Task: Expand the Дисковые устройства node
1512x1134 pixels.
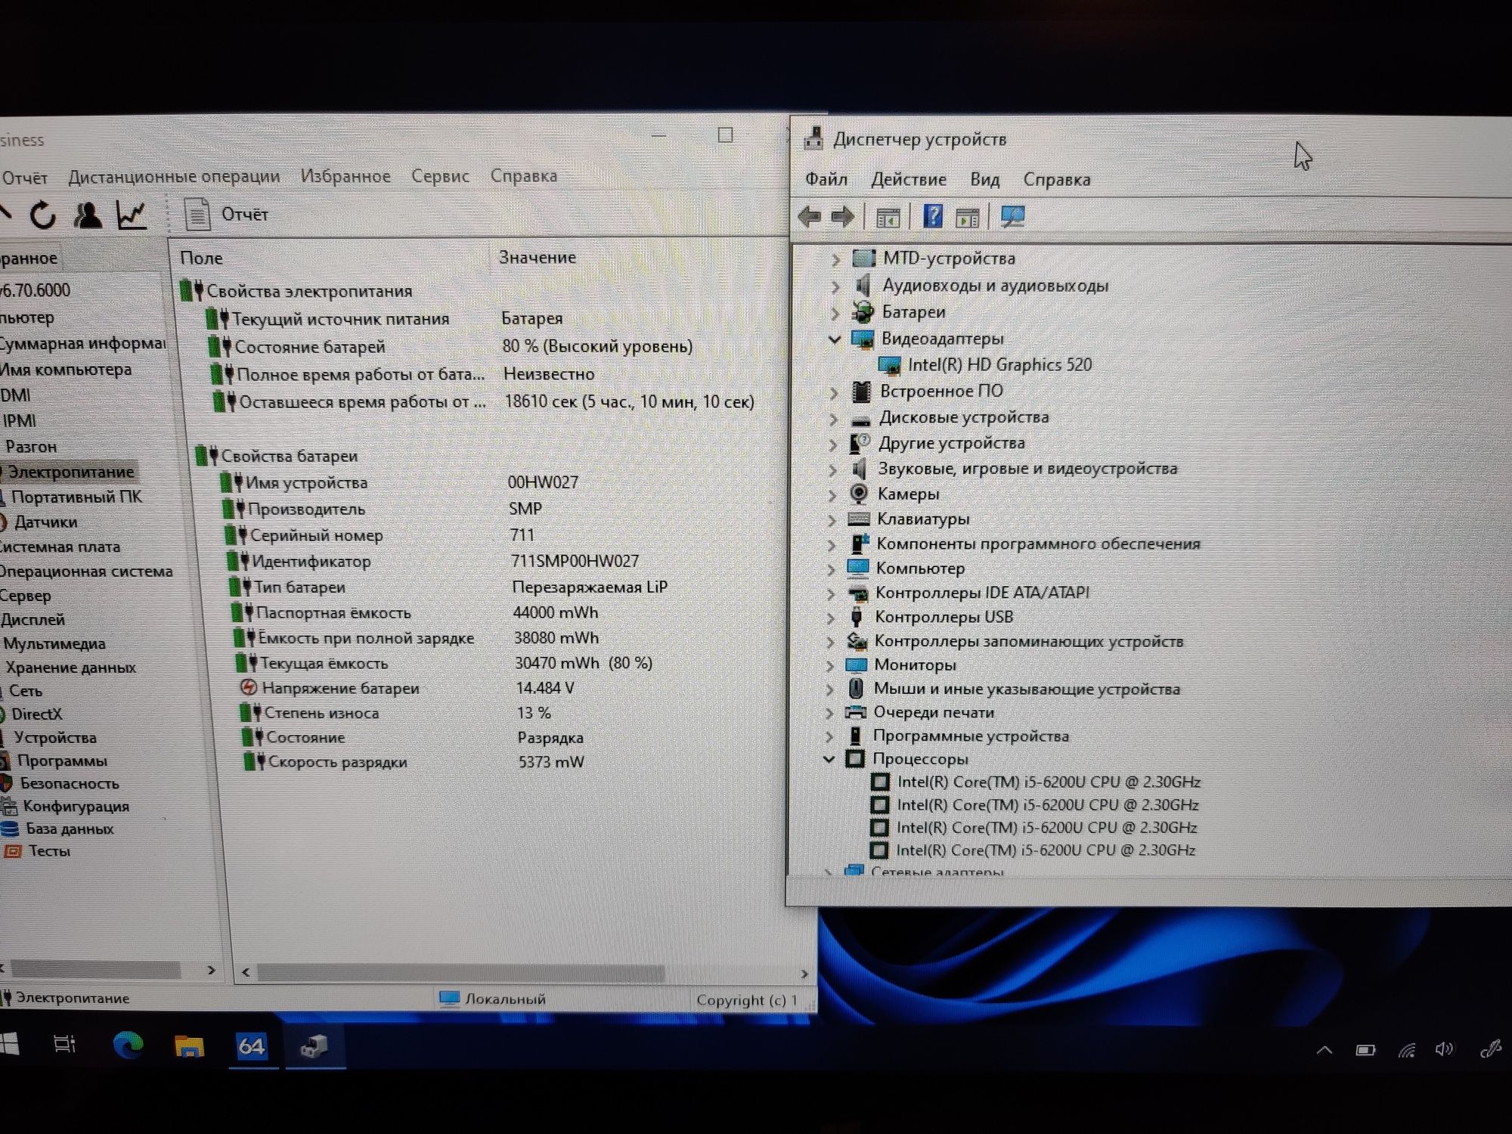Action: pyautogui.click(x=834, y=418)
